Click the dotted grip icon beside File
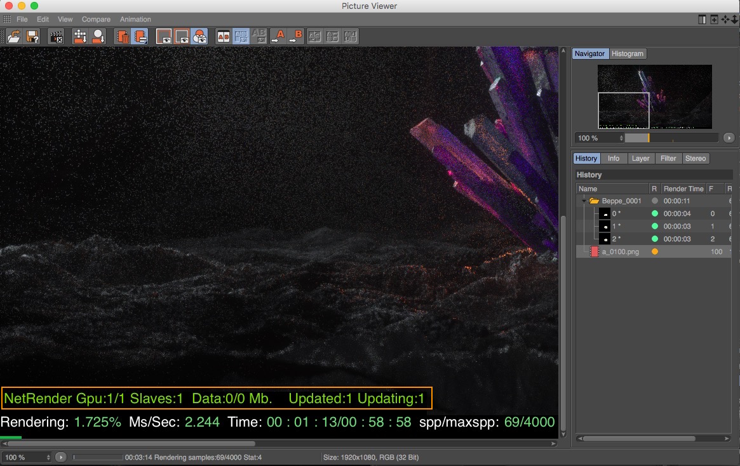 7,19
